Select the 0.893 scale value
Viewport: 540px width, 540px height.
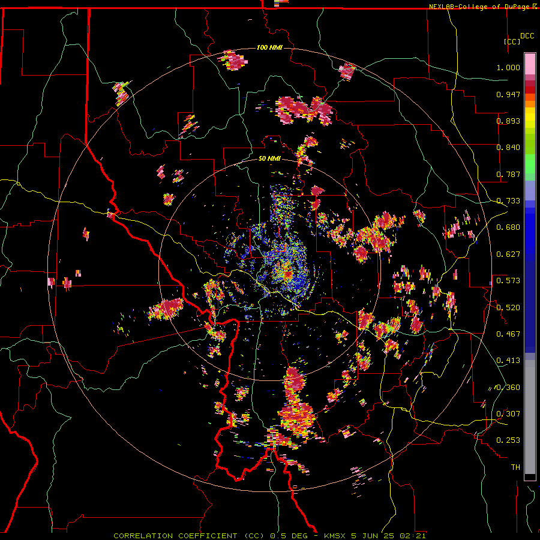pos(508,121)
